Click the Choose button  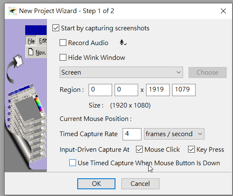pyautogui.click(x=207, y=72)
